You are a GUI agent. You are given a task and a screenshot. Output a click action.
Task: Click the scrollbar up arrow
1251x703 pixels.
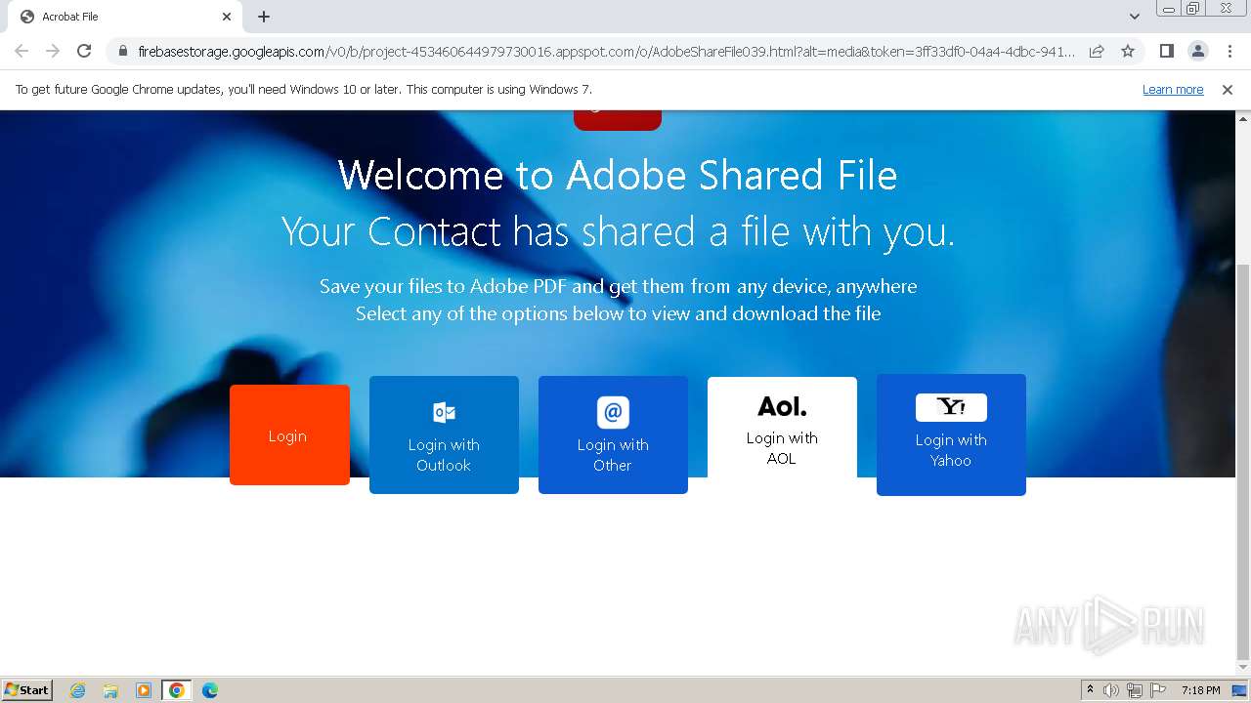[1243, 117]
